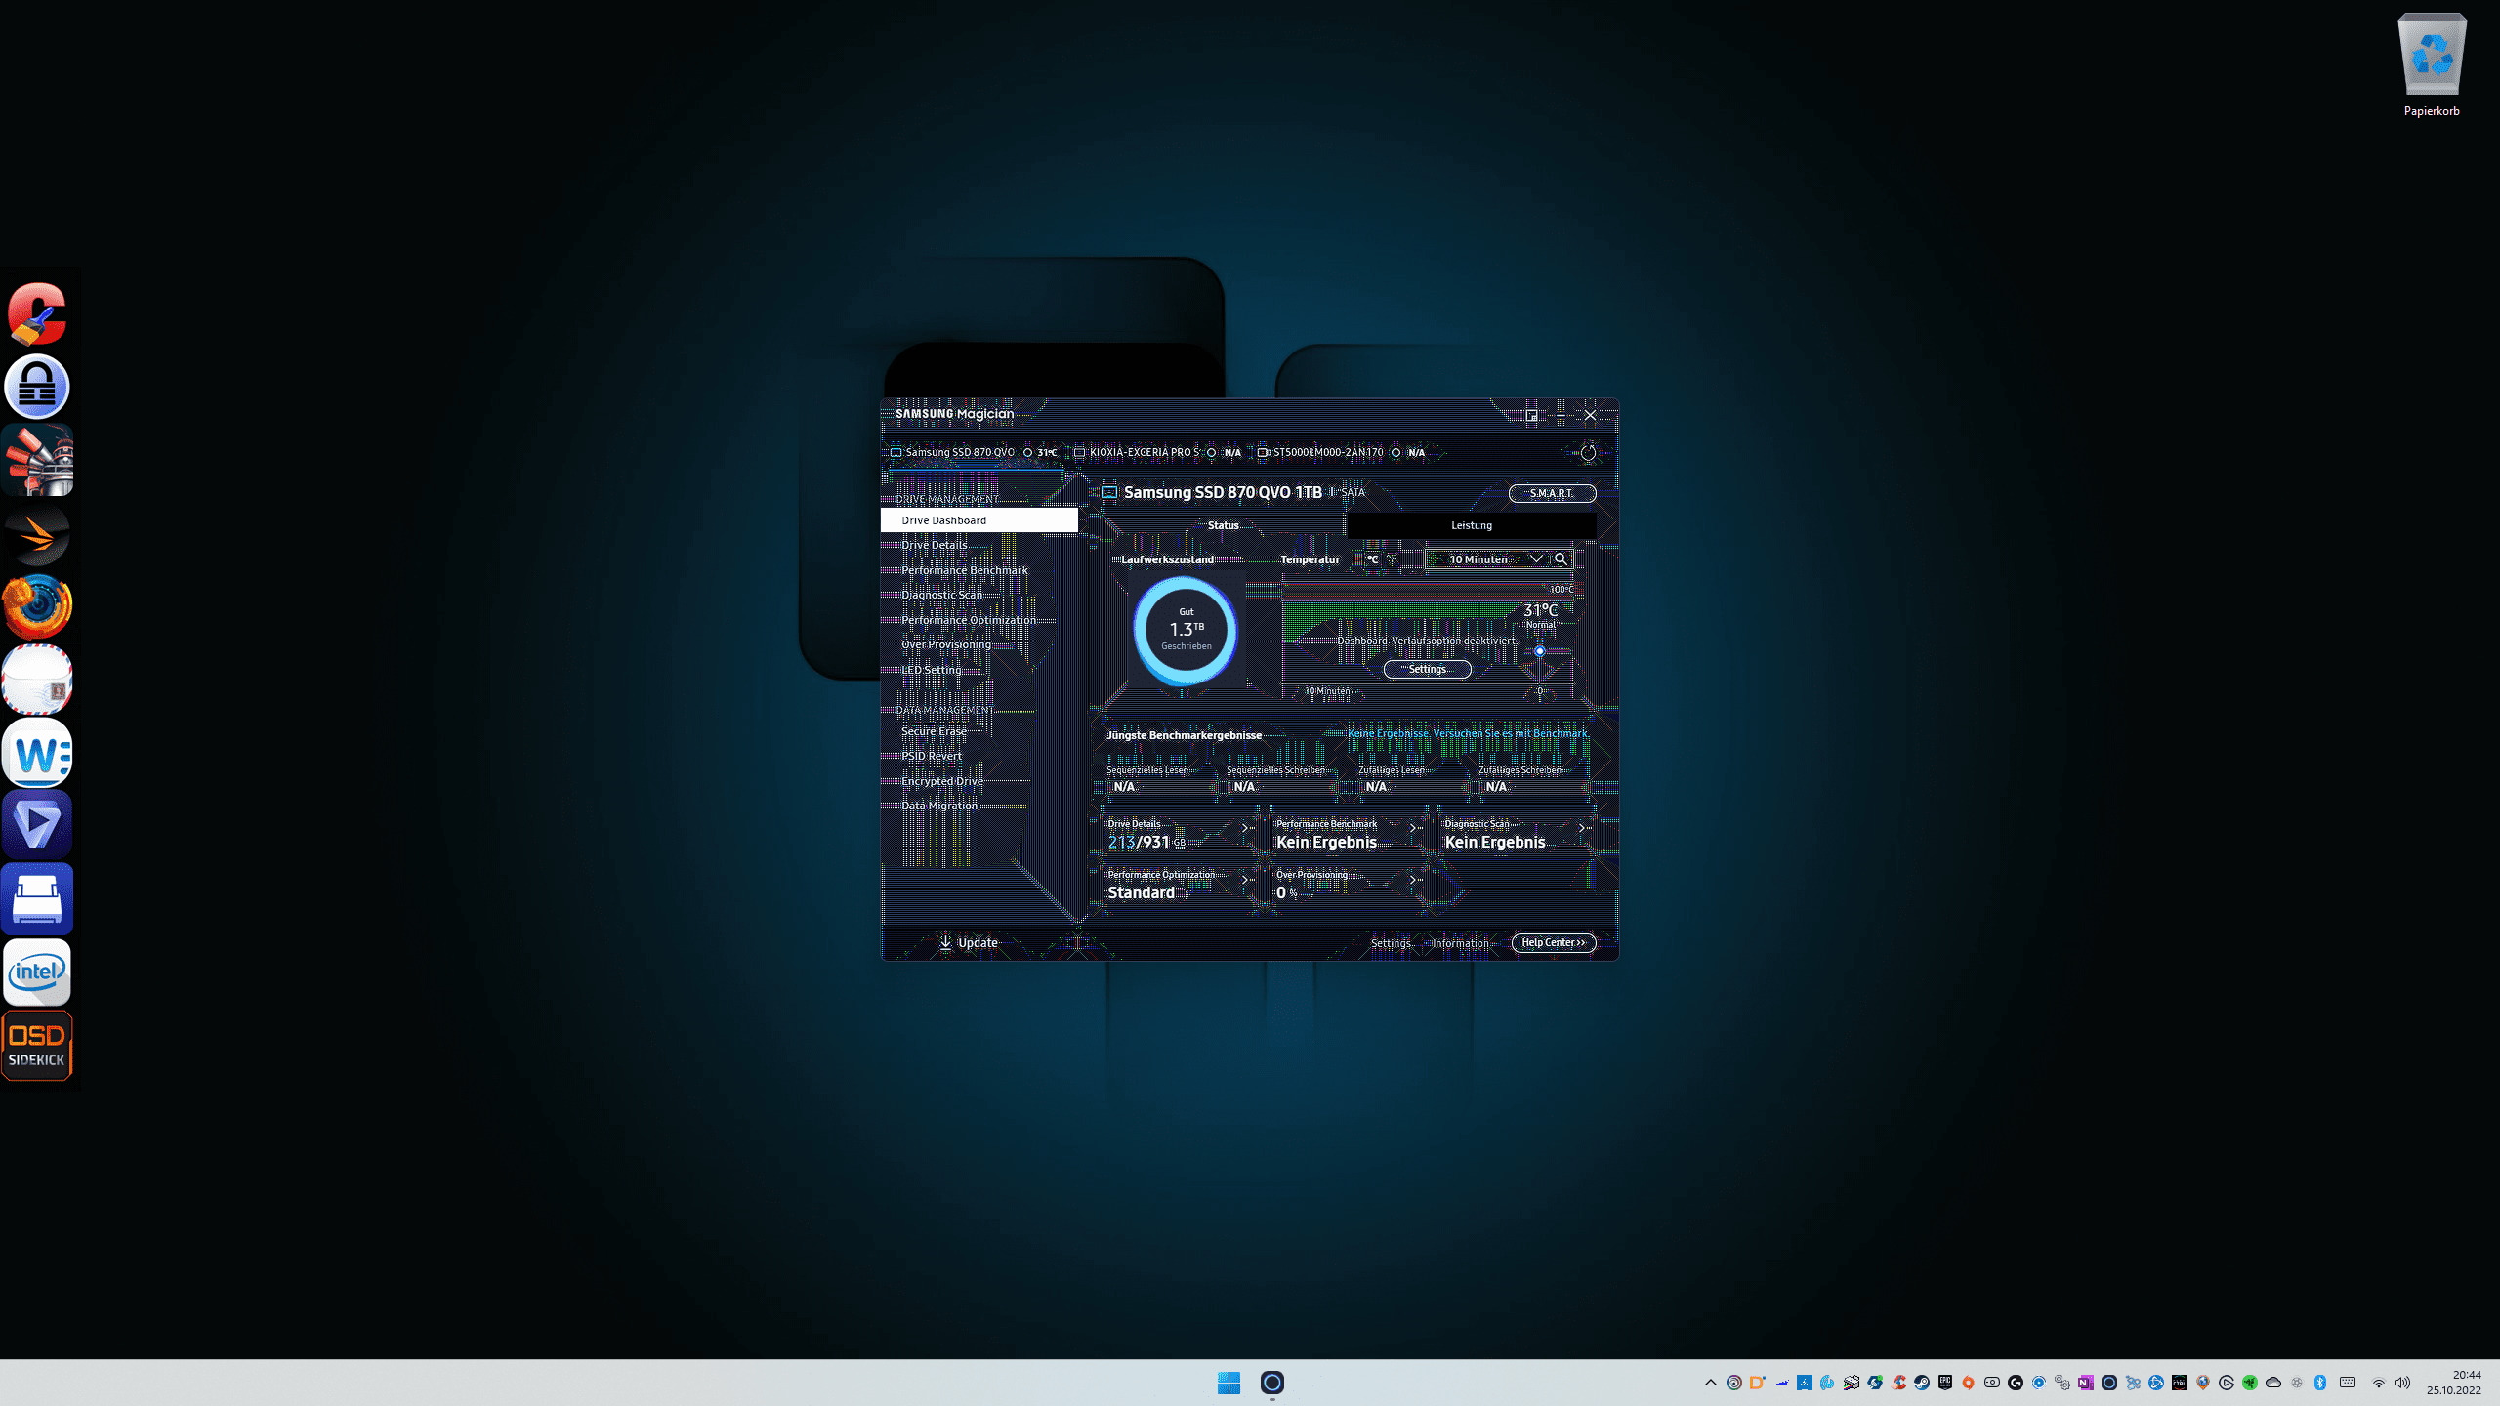The height and width of the screenshot is (1406, 2500).
Task: Open the Papierkorb recycle bin
Action: (x=2432, y=65)
